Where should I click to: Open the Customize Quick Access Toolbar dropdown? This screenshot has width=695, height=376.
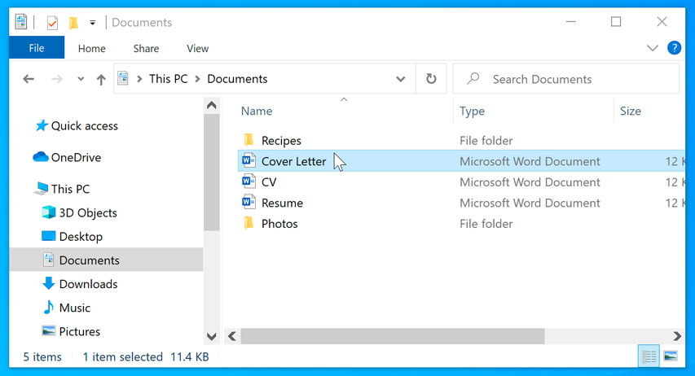pyautogui.click(x=92, y=23)
